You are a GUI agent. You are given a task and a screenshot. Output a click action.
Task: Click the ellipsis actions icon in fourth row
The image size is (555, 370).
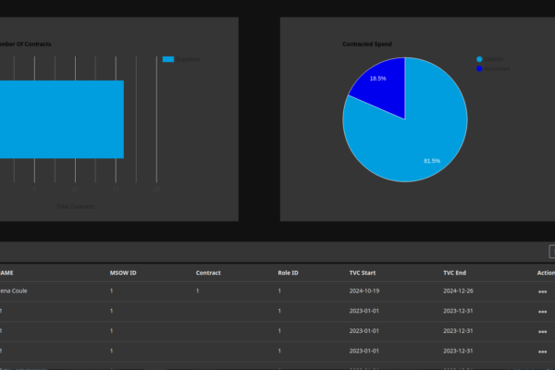tap(543, 351)
